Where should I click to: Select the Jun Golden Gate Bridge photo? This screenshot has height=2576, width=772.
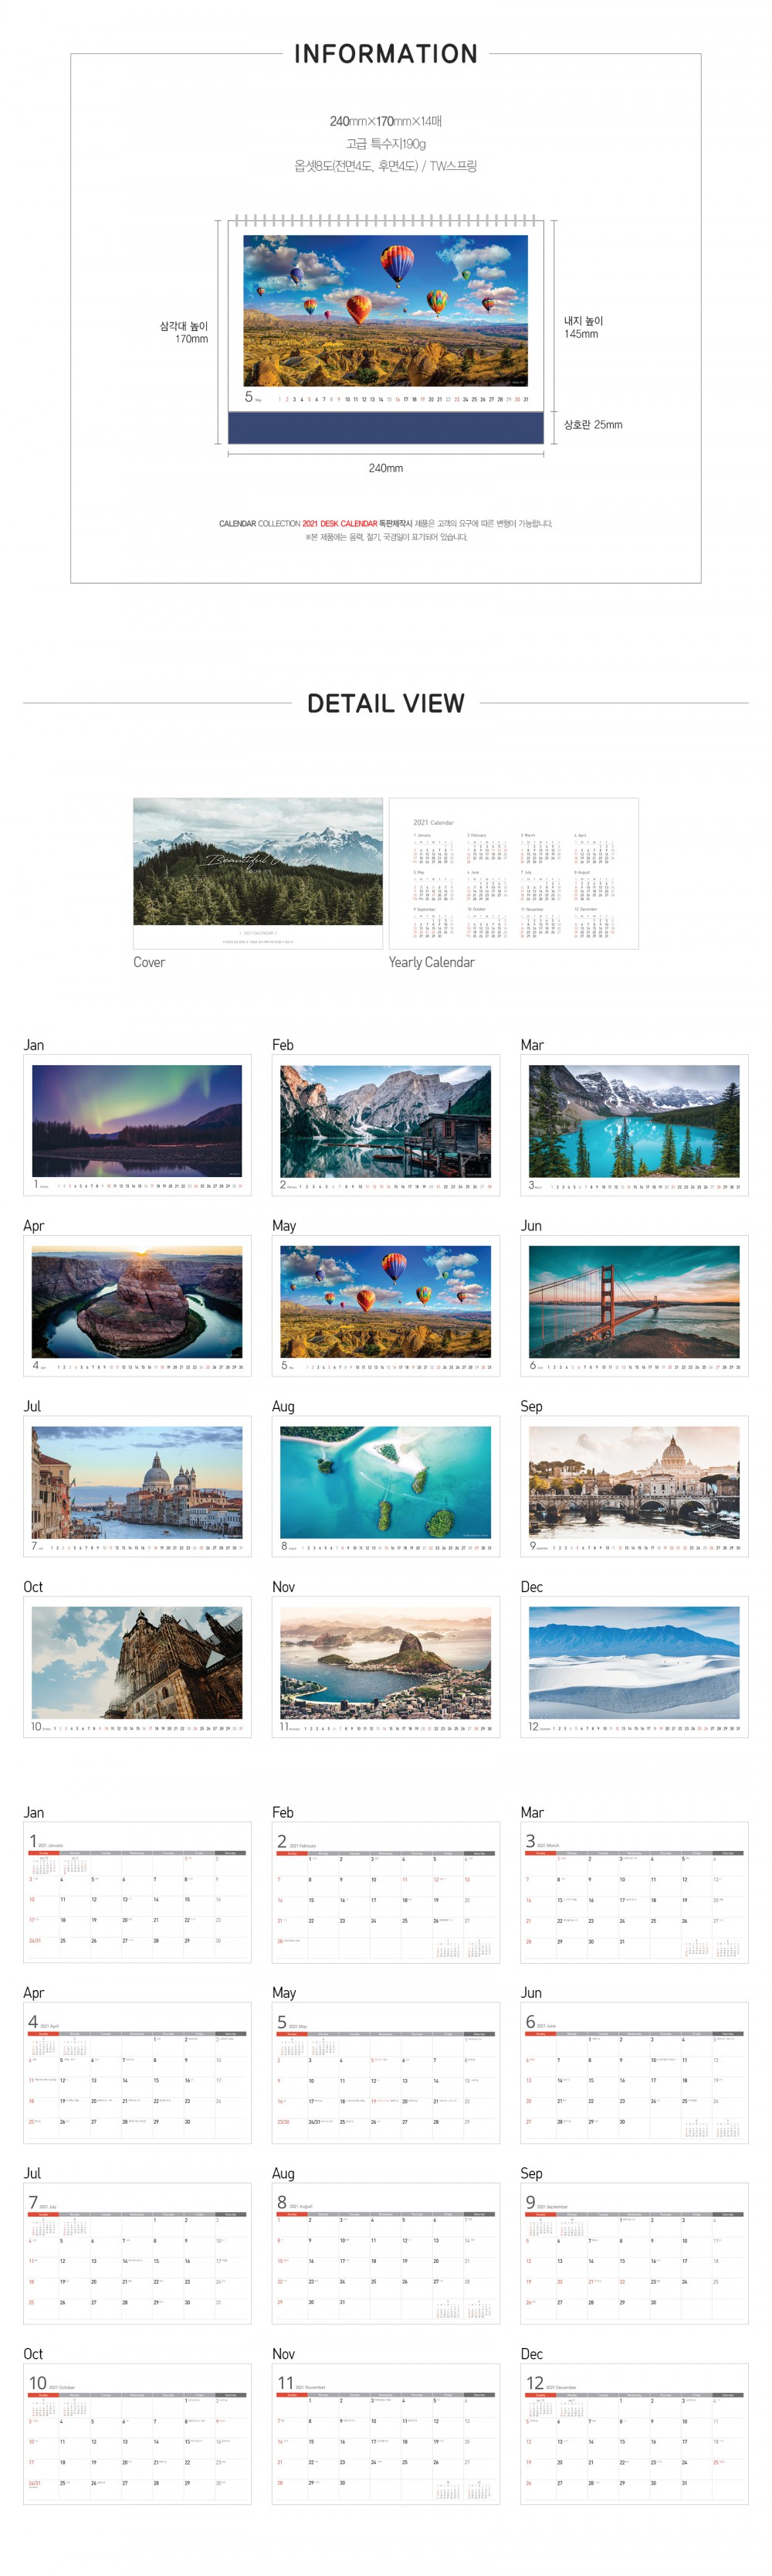click(x=634, y=1306)
